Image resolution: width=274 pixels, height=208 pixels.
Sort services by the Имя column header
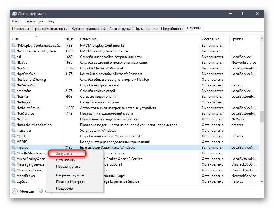pos(15,39)
